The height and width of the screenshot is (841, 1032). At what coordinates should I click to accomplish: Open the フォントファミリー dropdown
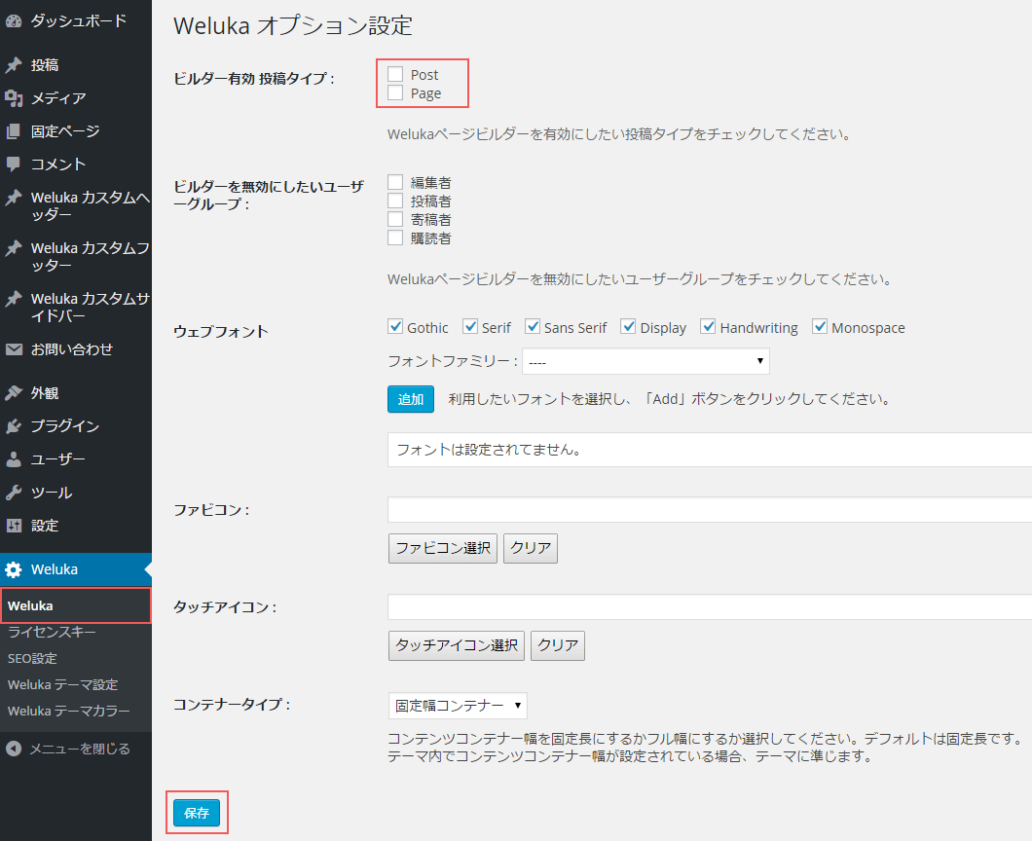coord(645,361)
